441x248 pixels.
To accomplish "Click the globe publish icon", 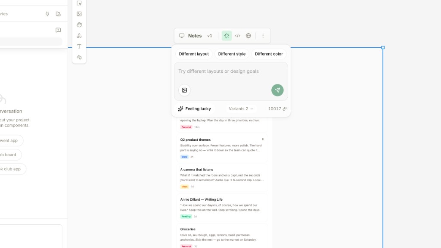I will pyautogui.click(x=248, y=36).
